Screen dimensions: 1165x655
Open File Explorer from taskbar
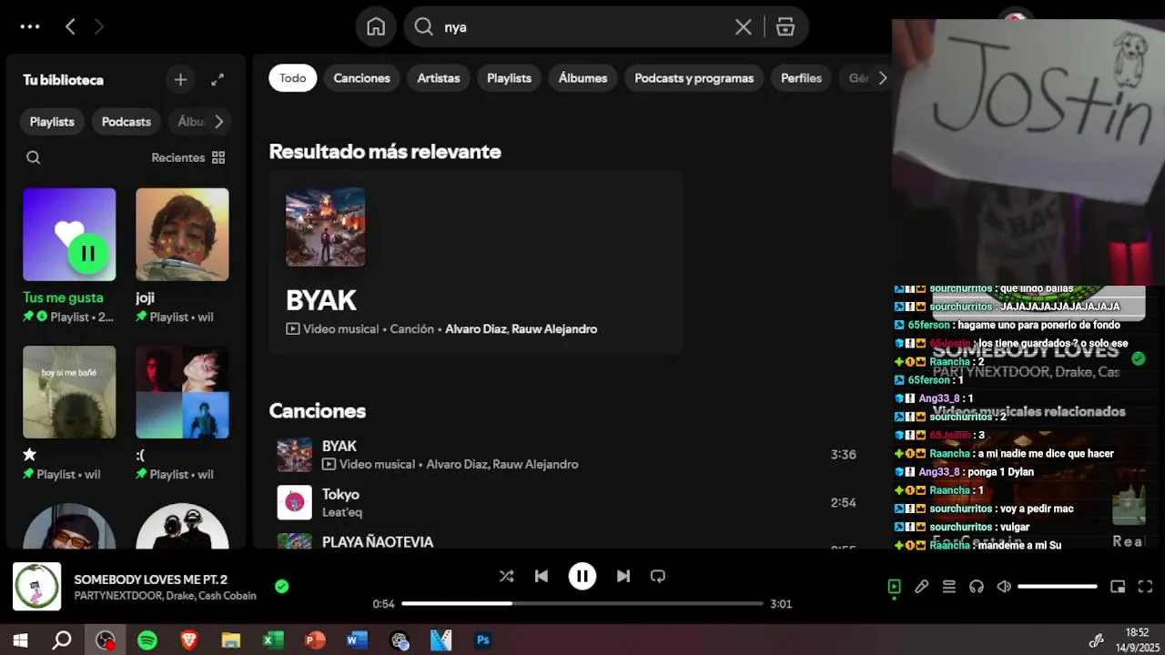tap(231, 640)
